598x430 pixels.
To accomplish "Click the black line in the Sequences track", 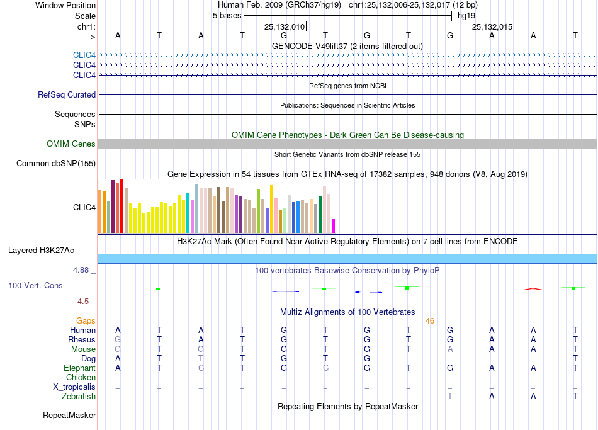I will coord(347,114).
